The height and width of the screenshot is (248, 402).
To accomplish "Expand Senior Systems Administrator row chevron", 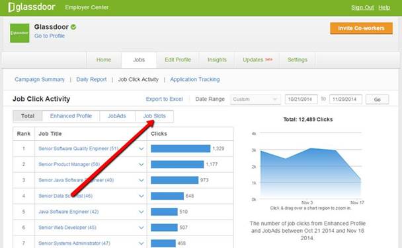I will pyautogui.click(x=141, y=243).
